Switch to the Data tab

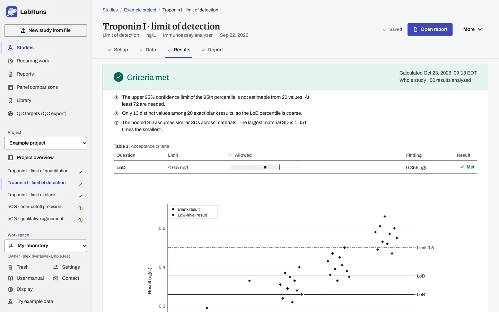click(x=148, y=50)
